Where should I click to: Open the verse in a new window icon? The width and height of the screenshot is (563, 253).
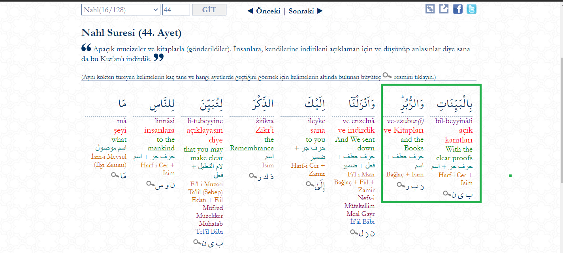[x=444, y=9]
